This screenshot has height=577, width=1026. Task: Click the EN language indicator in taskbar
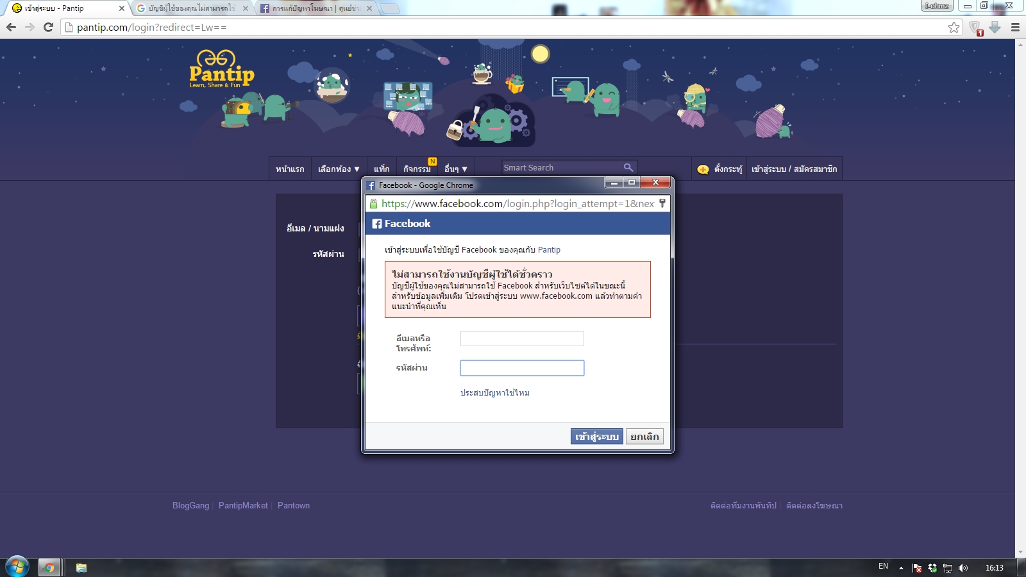point(883,566)
